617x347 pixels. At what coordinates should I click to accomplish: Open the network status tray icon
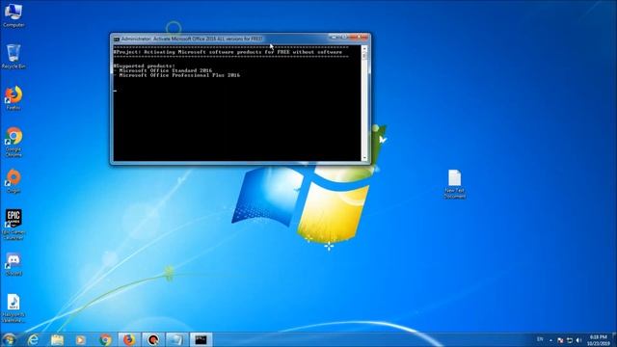click(570, 340)
